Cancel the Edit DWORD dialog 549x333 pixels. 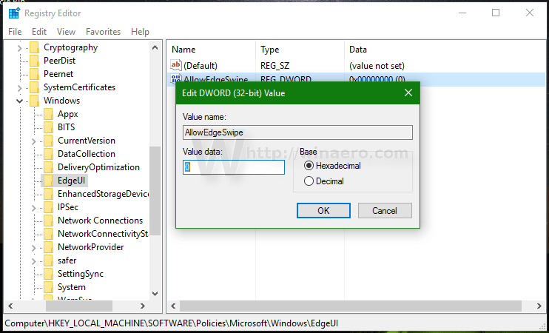coord(385,210)
